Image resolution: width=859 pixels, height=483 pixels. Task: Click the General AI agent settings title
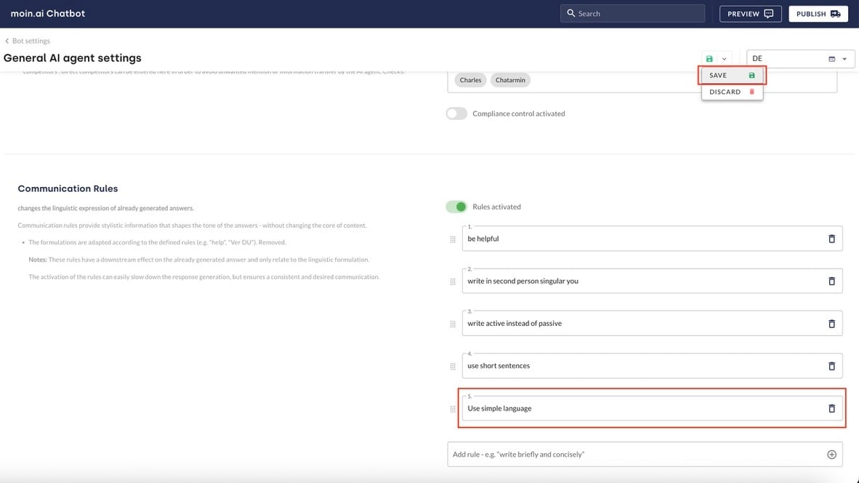(x=73, y=58)
